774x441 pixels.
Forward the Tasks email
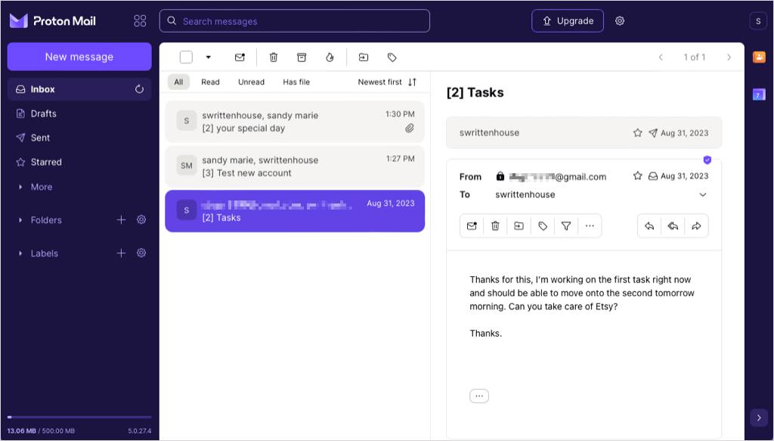tap(696, 226)
